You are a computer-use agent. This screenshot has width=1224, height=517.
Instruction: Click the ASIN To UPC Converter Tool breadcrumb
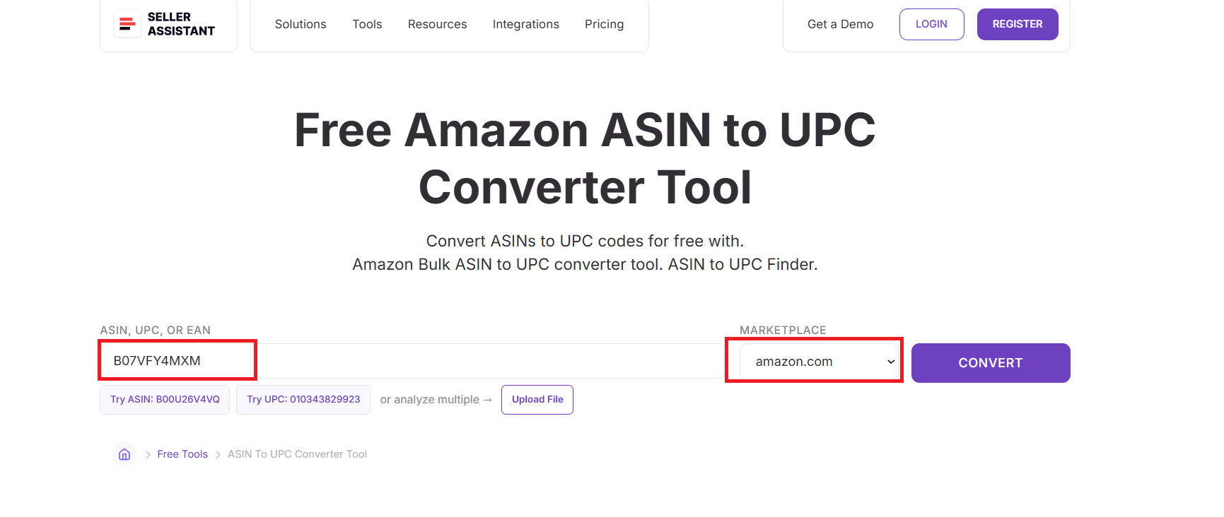tap(297, 454)
